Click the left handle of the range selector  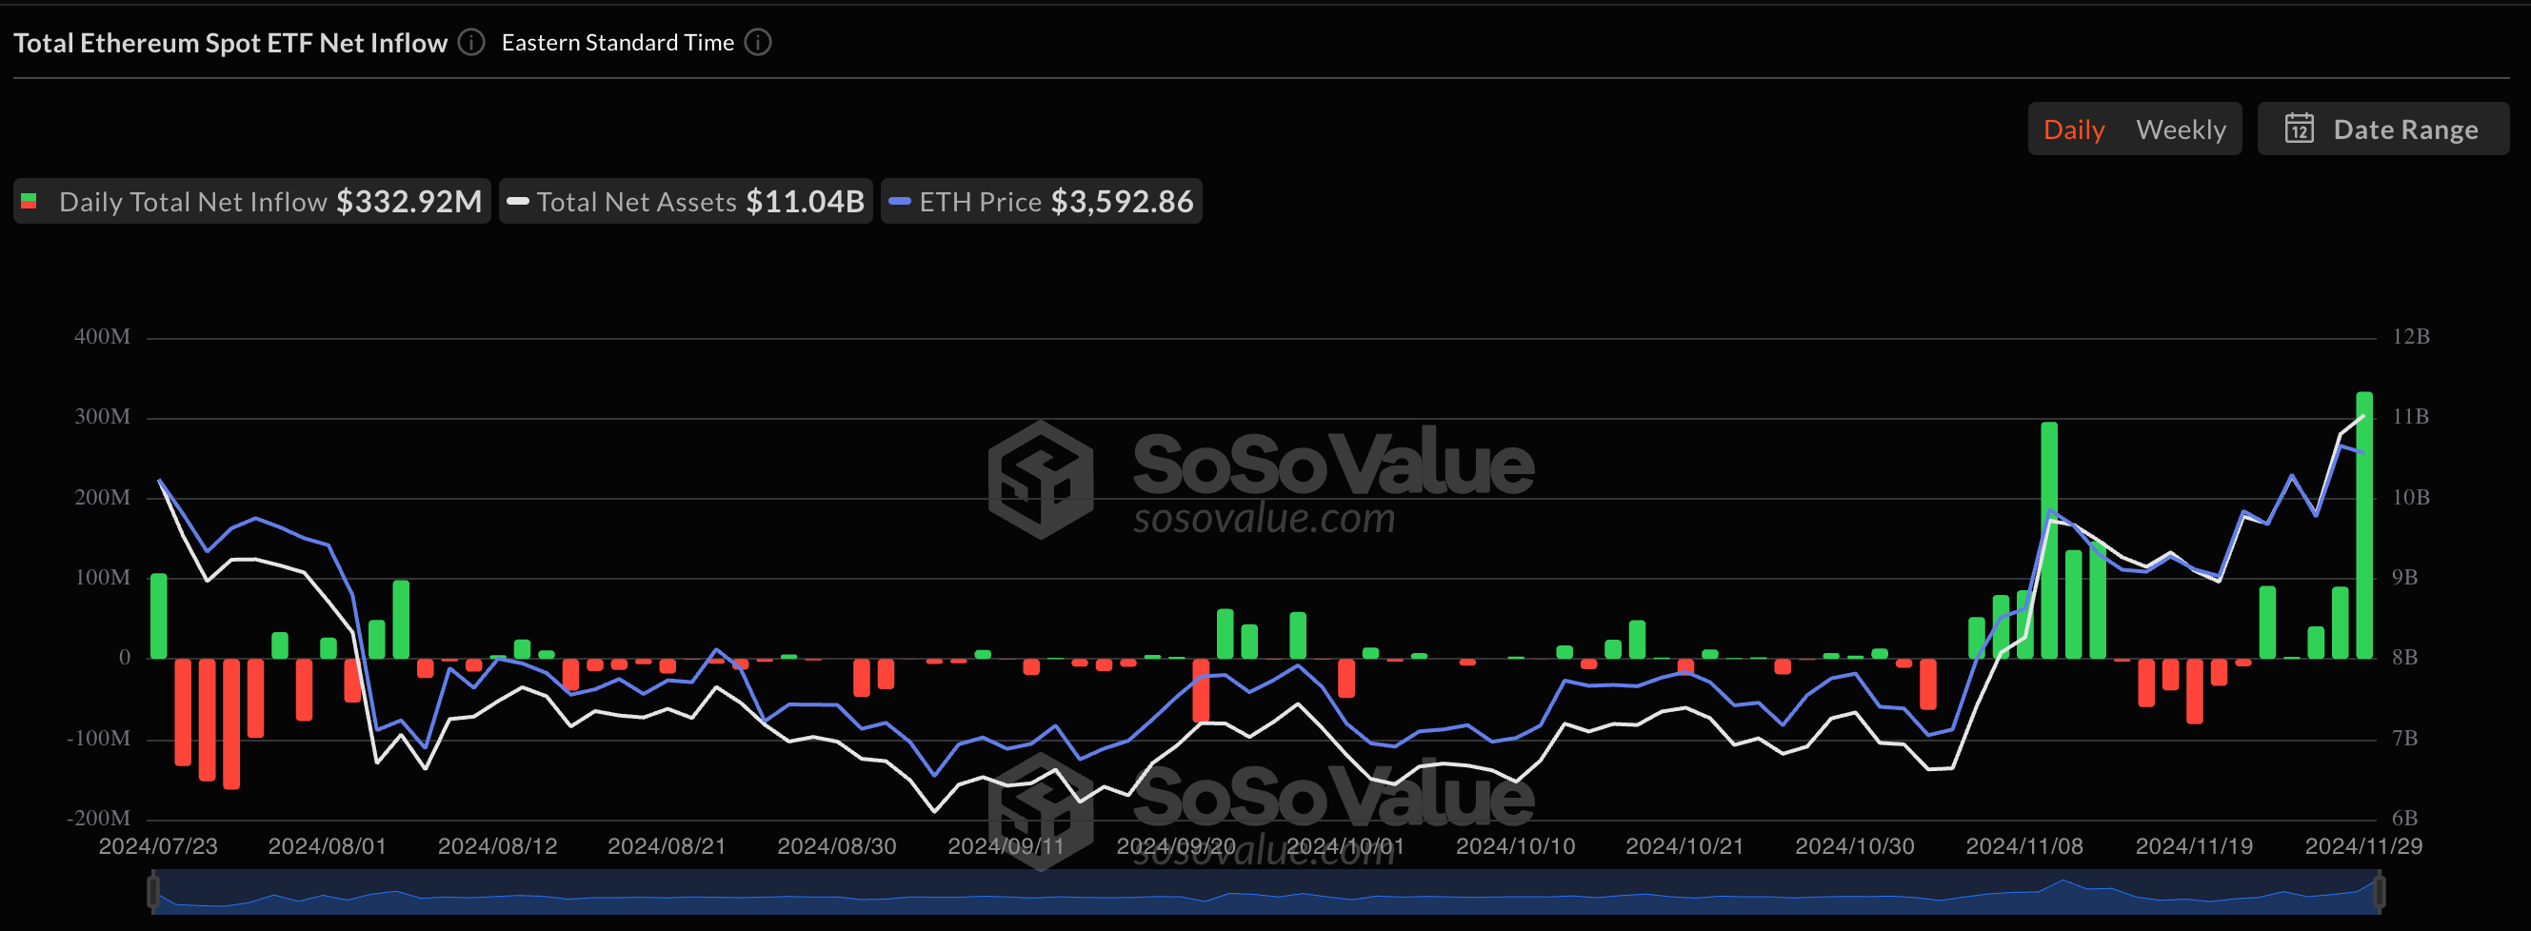point(154,894)
